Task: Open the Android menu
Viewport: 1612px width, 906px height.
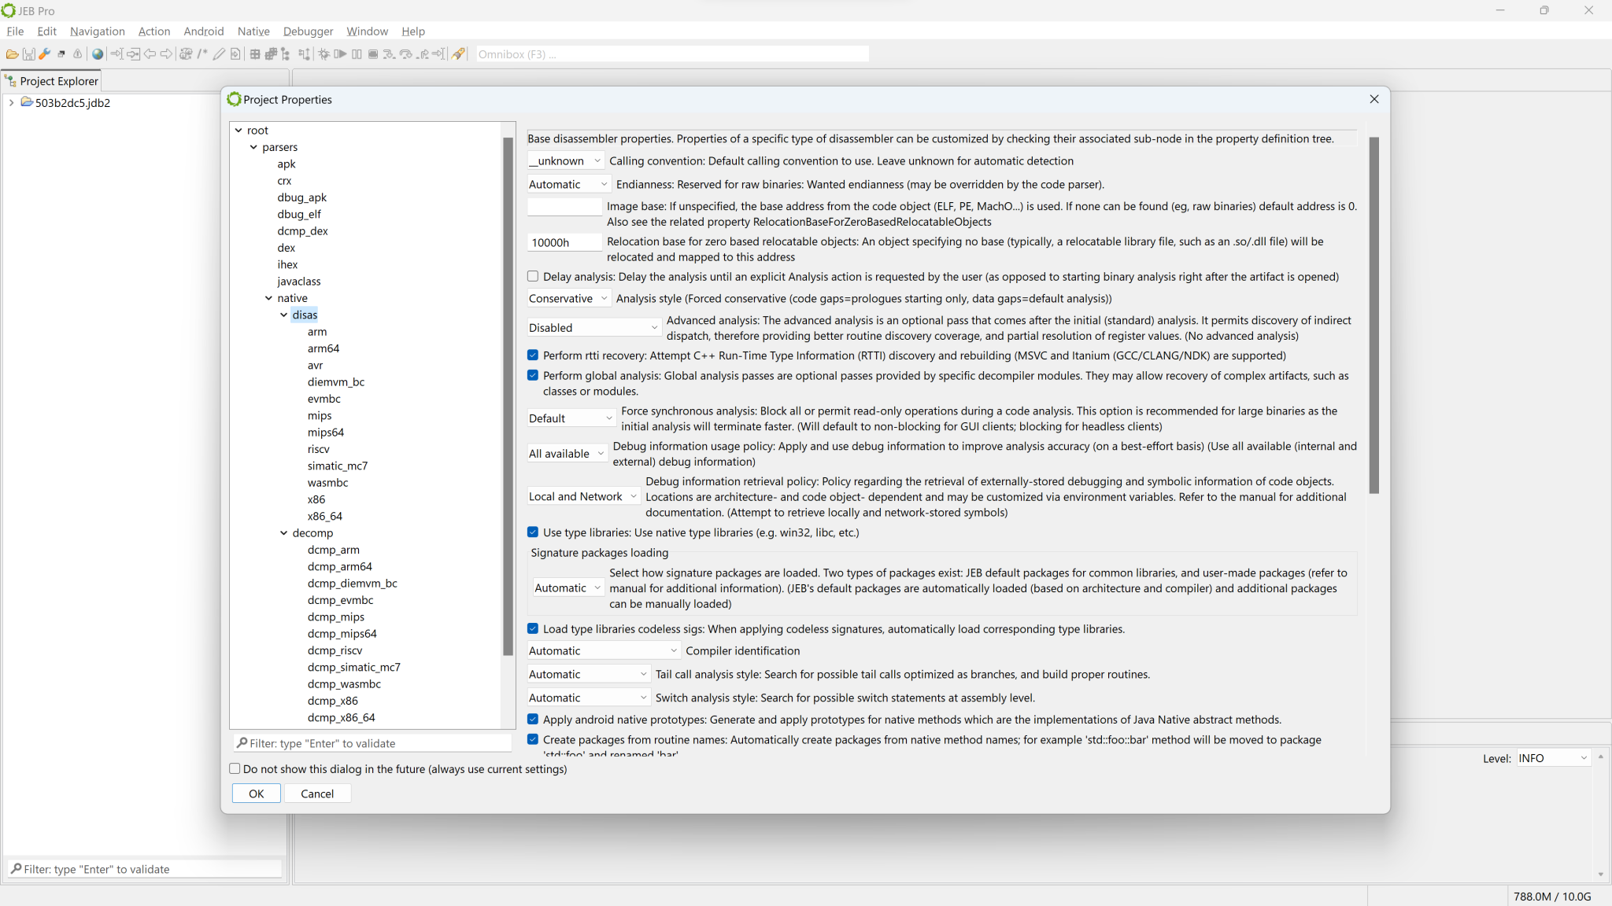Action: coord(204,31)
